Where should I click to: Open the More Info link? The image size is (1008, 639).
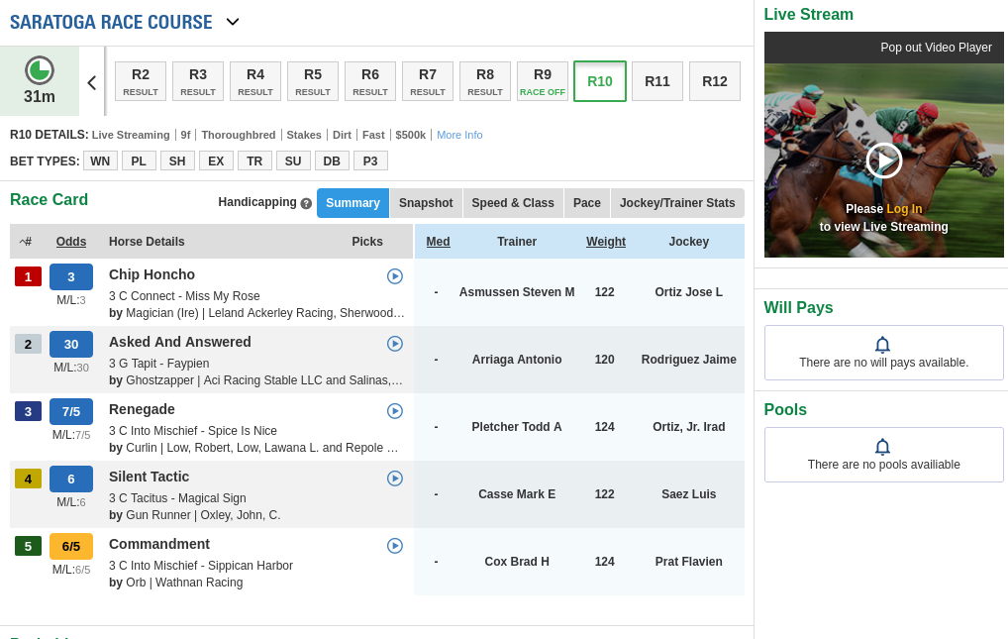point(459,135)
